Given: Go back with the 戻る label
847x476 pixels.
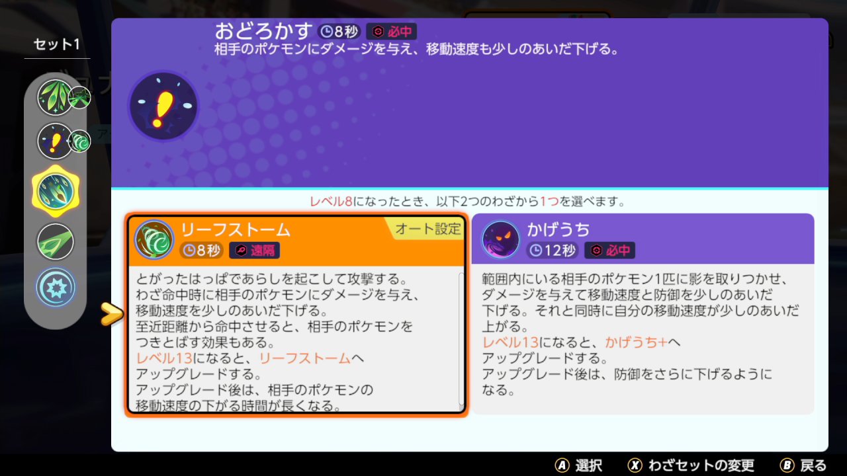Looking at the screenshot, I should (813, 465).
